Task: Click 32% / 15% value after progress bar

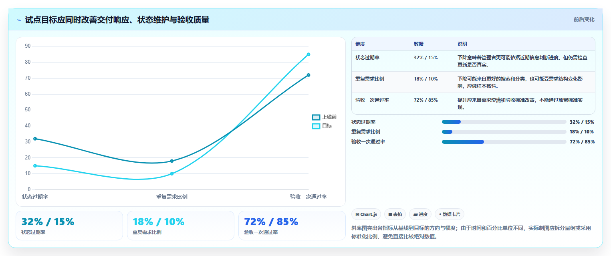Action: (x=582, y=122)
